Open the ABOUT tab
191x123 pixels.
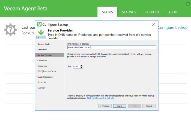click(174, 12)
